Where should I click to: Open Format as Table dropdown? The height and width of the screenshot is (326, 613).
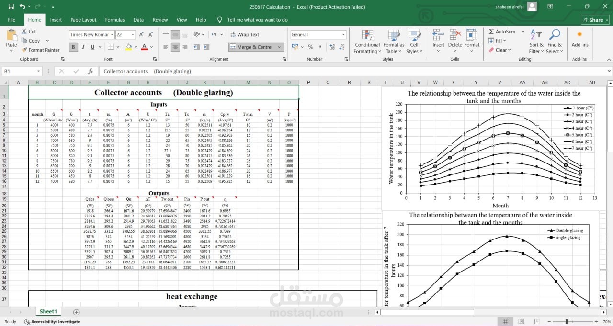(394, 41)
